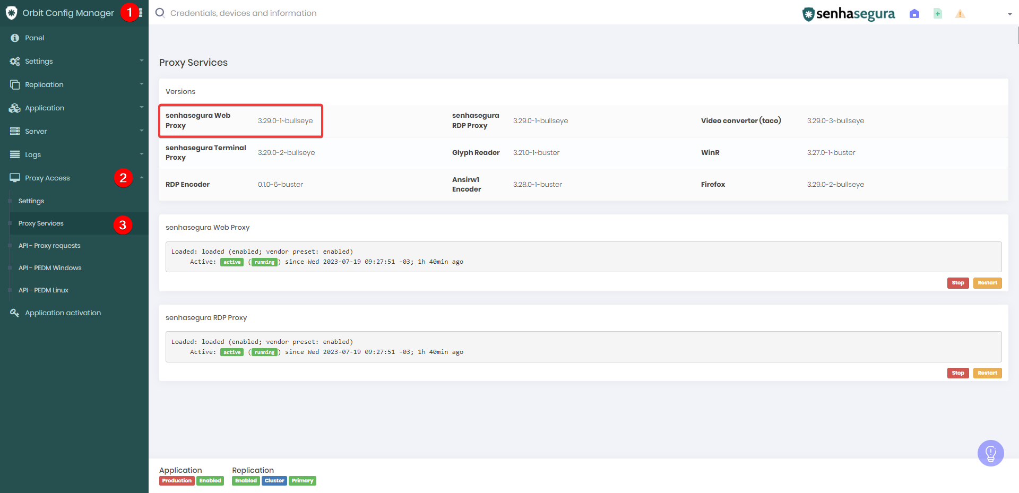Expand the Application menu chevron
This screenshot has height=493, width=1019.
[x=142, y=107]
